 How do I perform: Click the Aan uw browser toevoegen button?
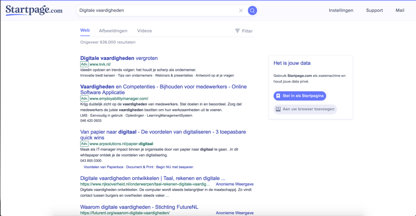click(305, 109)
